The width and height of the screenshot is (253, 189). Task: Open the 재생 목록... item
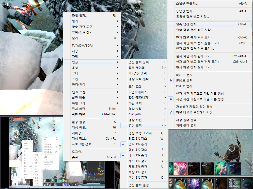click(92, 128)
